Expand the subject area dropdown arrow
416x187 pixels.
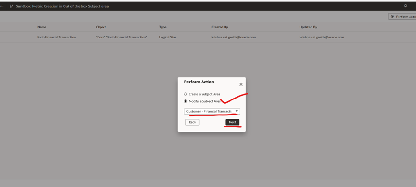tap(237, 111)
